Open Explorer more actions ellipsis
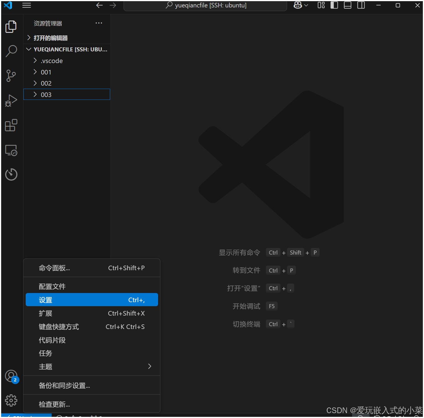 (99, 23)
